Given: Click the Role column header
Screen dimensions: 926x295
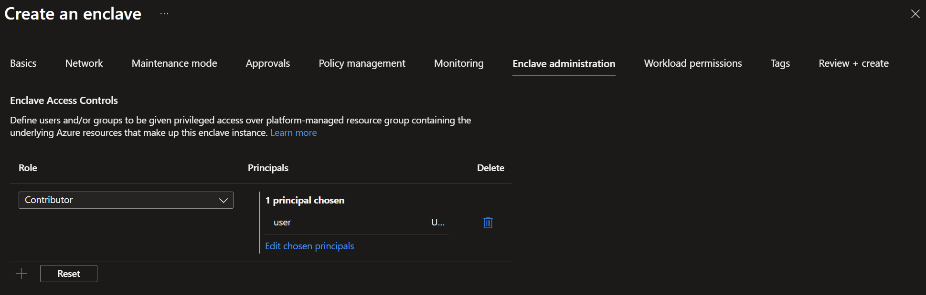Looking at the screenshot, I should coord(28,168).
